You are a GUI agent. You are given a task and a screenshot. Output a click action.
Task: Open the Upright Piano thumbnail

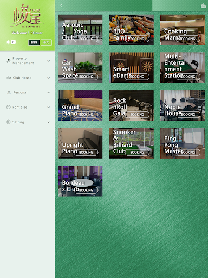point(80,143)
